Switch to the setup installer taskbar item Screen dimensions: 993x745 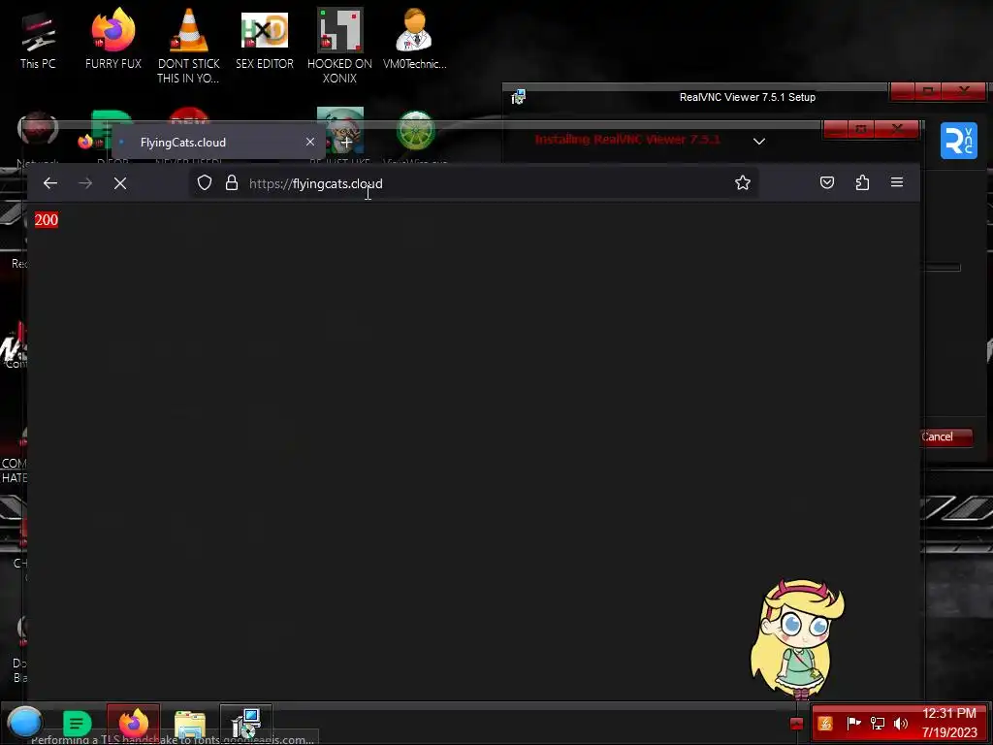246,722
